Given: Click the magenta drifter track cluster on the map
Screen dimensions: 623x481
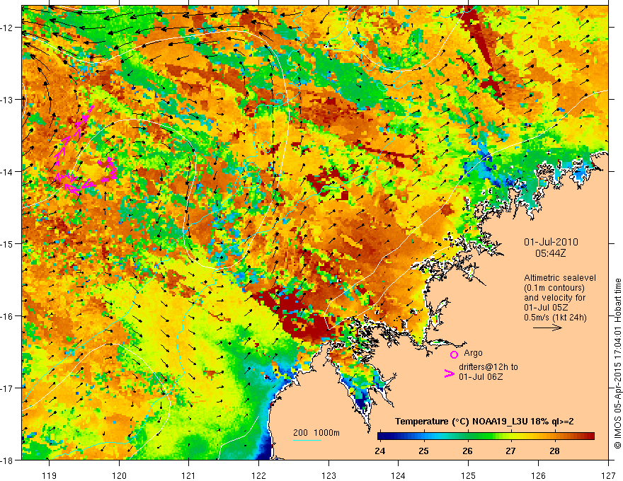Looking at the screenshot, I should click(x=85, y=150).
